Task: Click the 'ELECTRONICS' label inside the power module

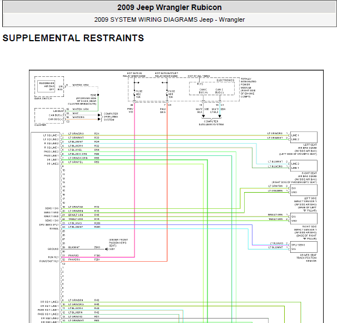Action: [225, 80]
